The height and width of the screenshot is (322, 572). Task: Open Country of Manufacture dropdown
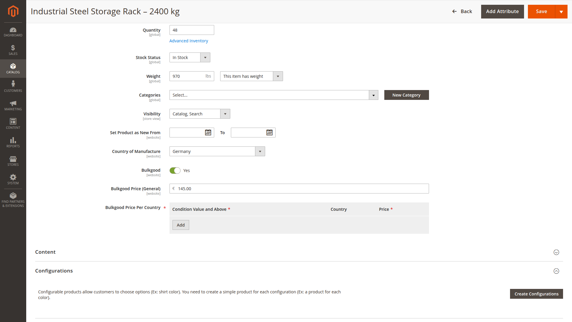point(217,151)
